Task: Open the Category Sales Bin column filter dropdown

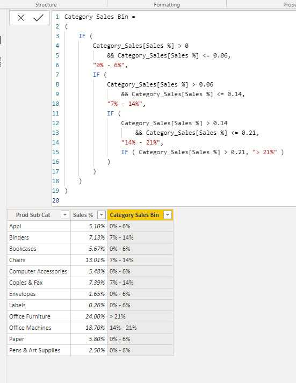Action: point(168,215)
